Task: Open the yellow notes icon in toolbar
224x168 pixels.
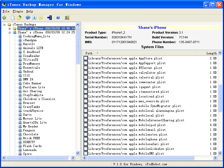Action: pyautogui.click(x=41, y=18)
